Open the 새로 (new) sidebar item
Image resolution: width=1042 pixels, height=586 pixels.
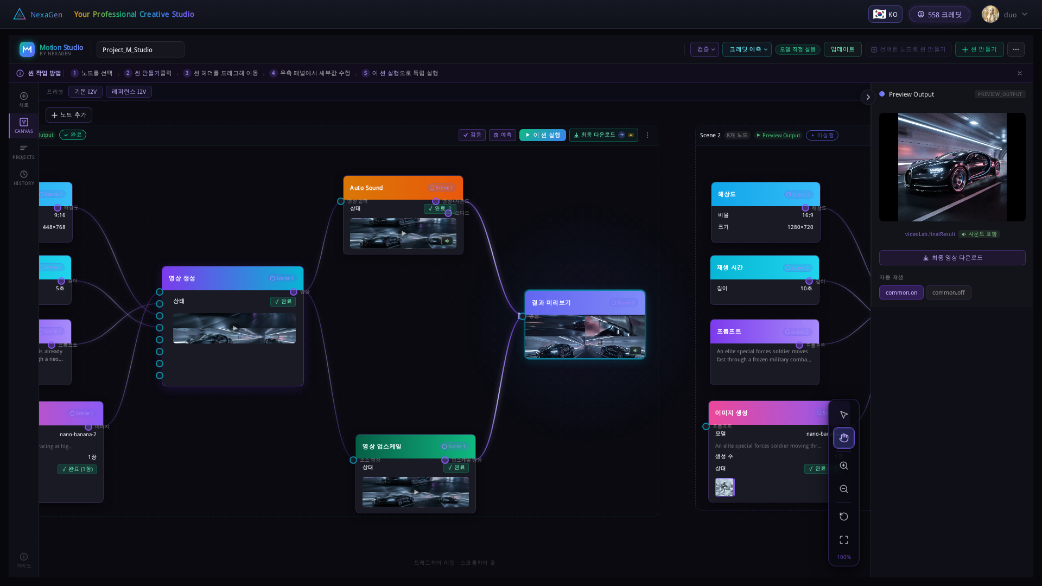(24, 99)
